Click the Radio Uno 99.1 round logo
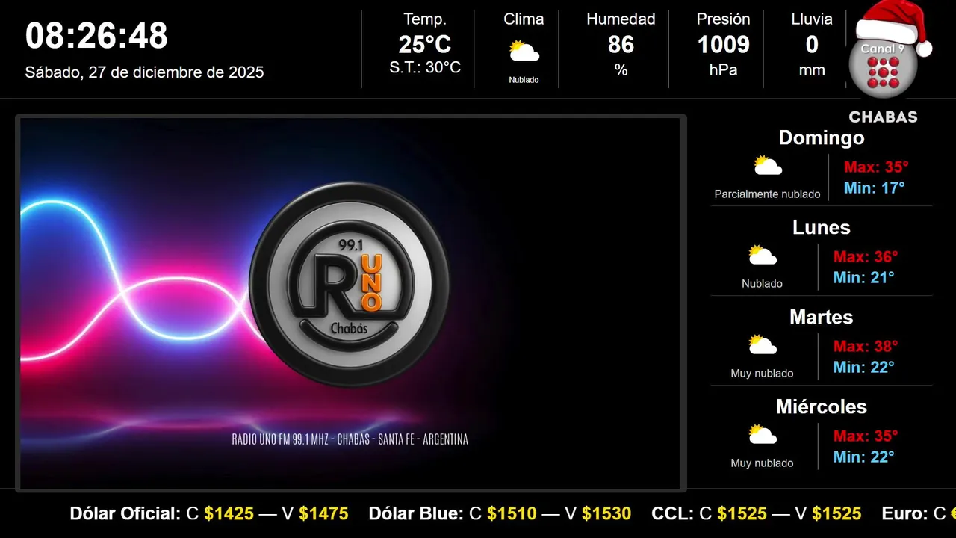 [x=350, y=284]
